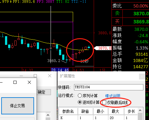Screen dimensions: 149x120
Task: Close the 扩展属性 dialog
Action: click(142, 76)
